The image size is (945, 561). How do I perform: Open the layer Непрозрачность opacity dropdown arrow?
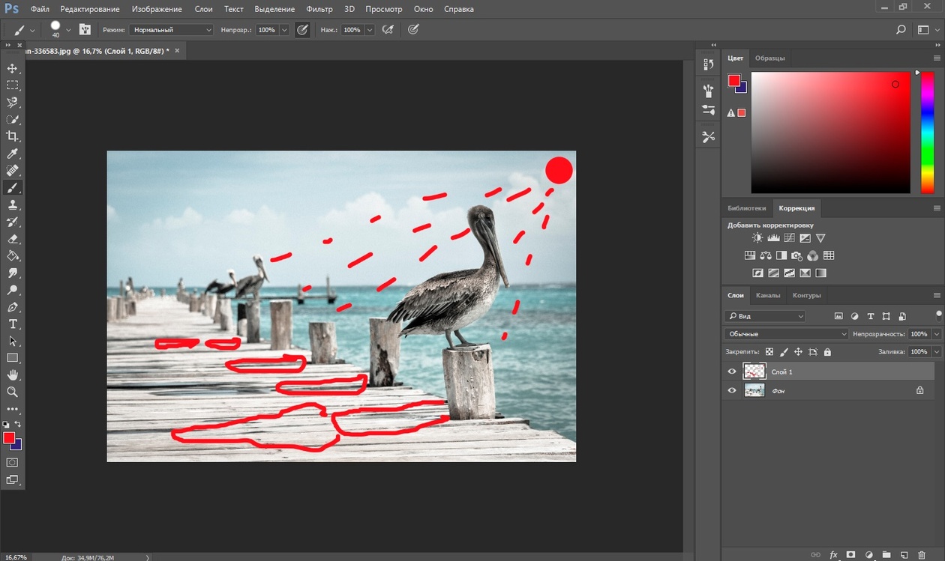pos(937,334)
